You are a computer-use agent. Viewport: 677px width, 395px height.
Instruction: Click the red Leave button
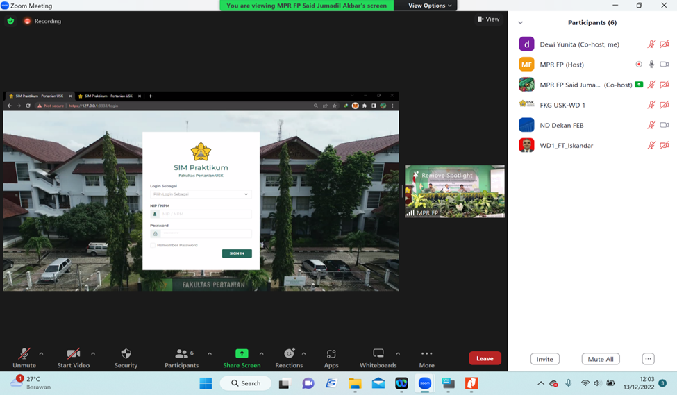(485, 358)
